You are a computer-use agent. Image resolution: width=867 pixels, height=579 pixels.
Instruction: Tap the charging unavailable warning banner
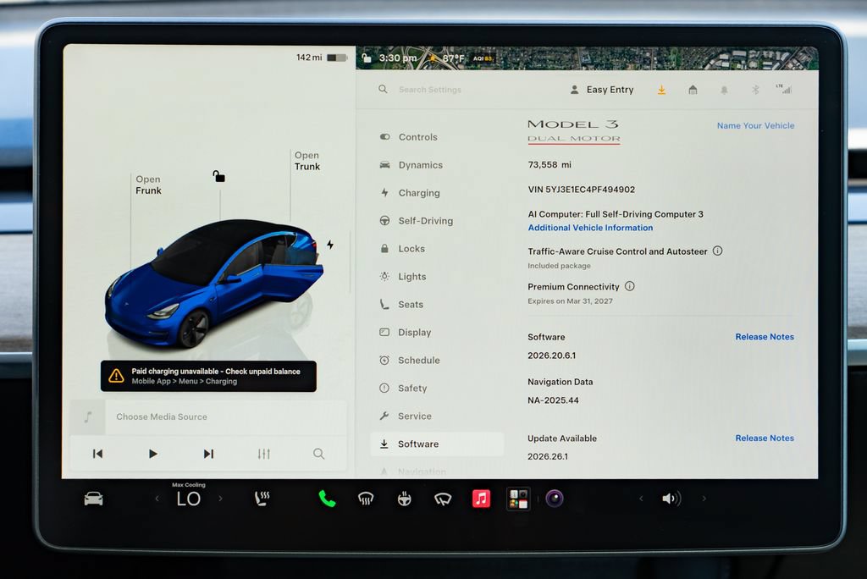click(x=208, y=376)
